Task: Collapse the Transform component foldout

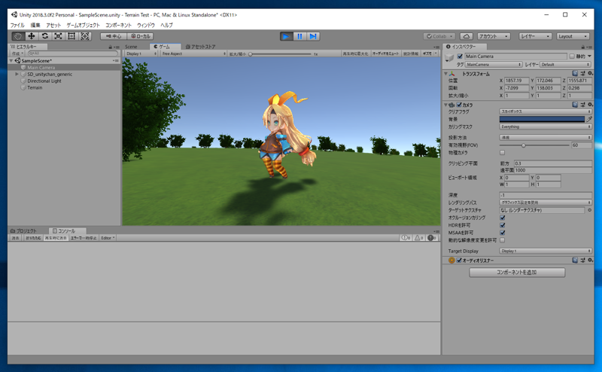Action: (445, 73)
